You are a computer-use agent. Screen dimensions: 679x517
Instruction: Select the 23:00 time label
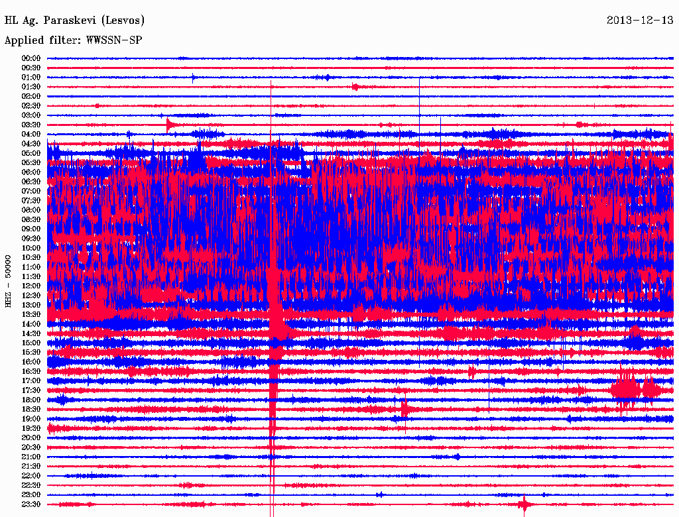pos(31,495)
